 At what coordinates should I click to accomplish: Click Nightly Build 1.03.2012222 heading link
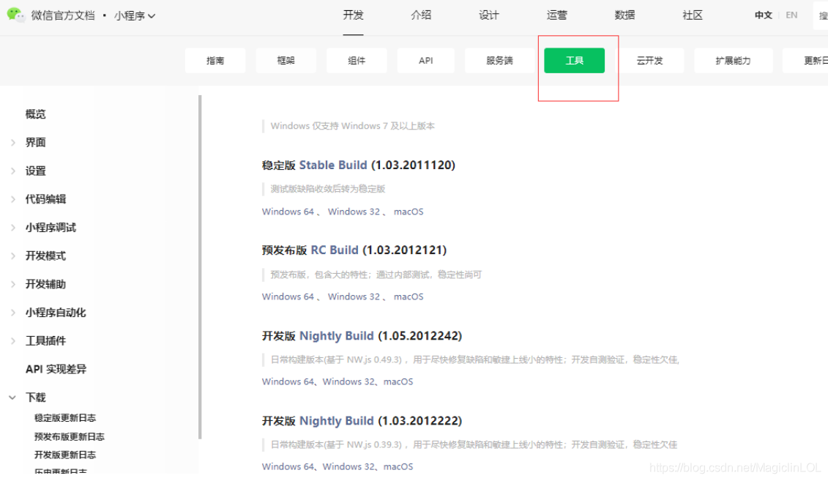pyautogui.click(x=336, y=421)
